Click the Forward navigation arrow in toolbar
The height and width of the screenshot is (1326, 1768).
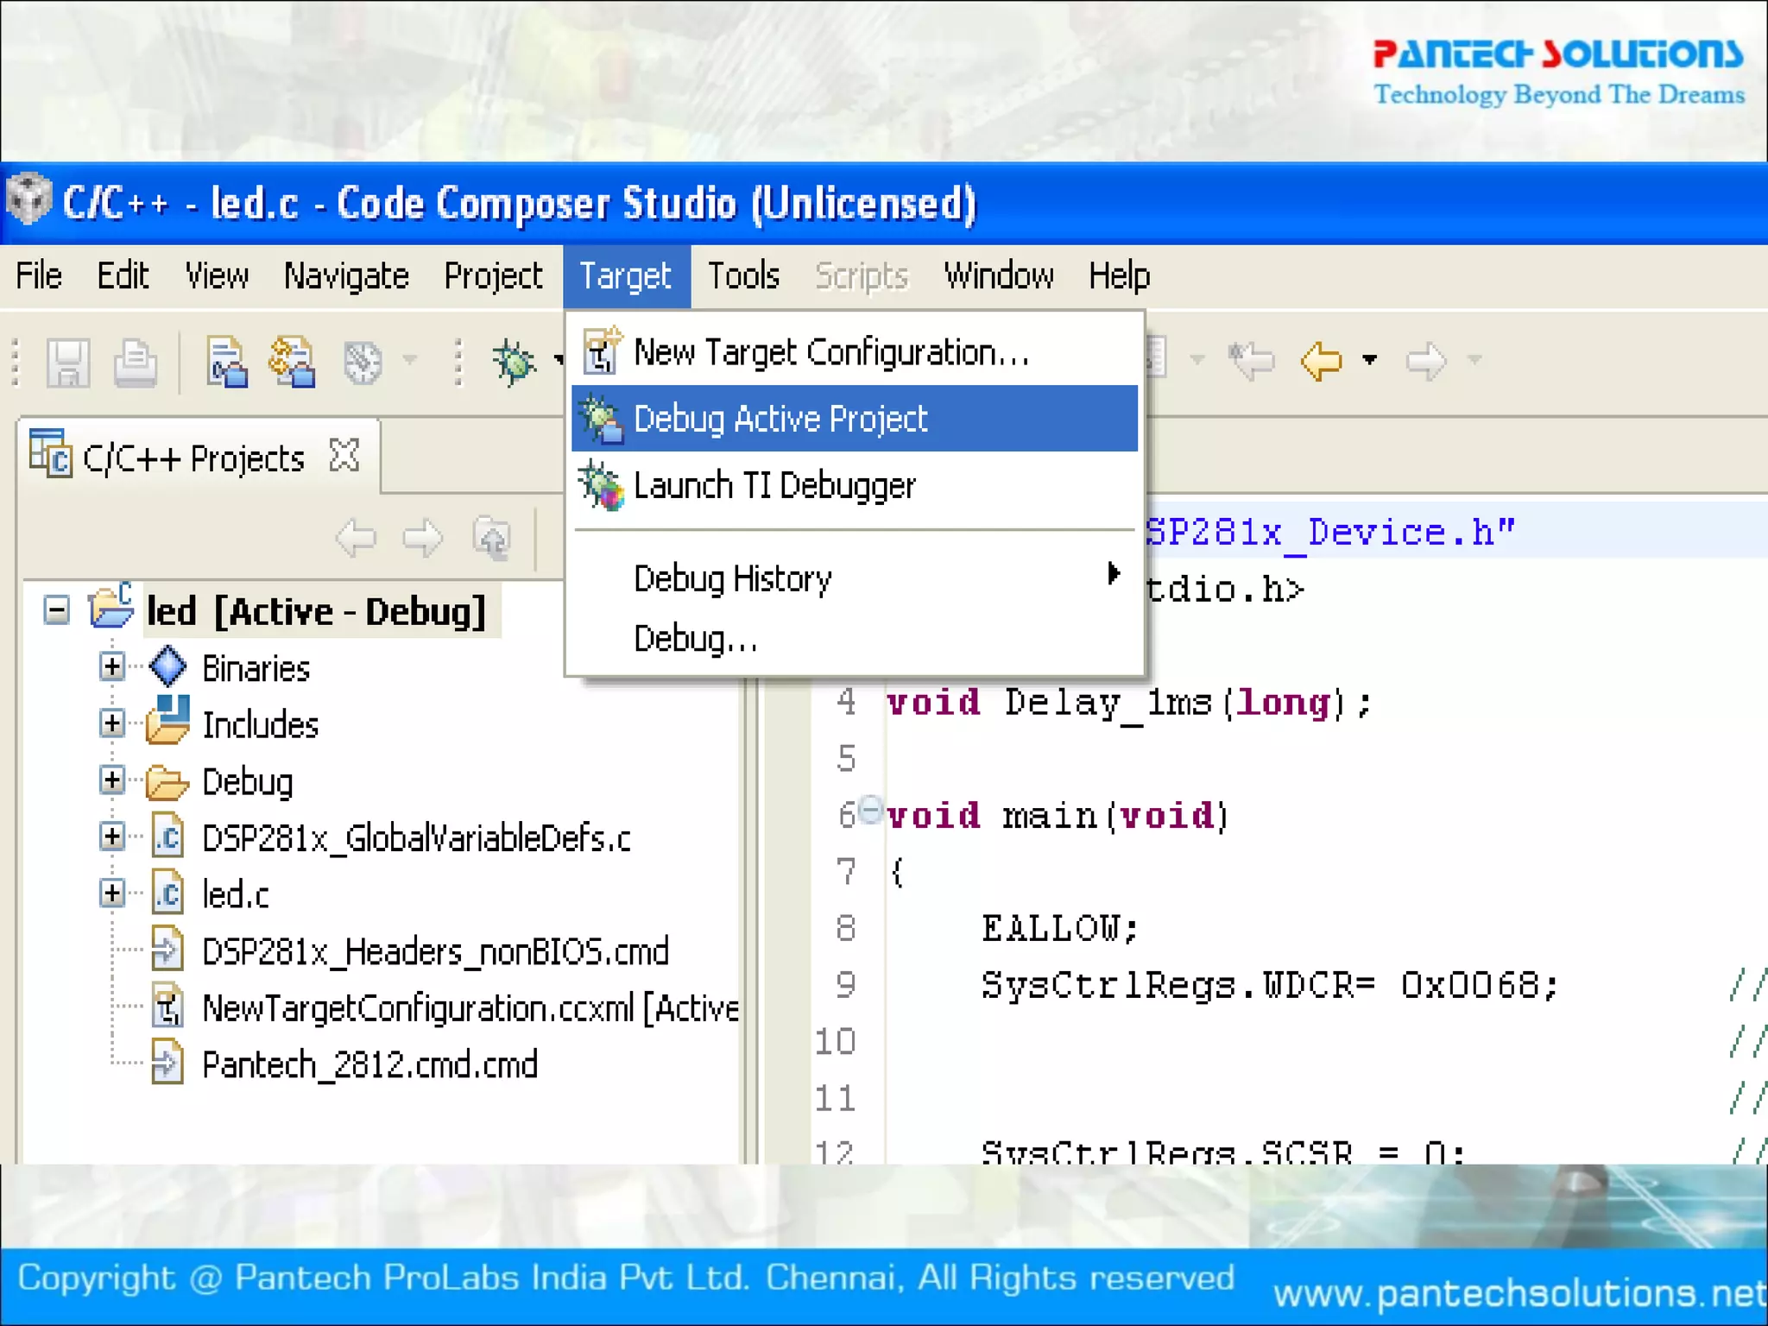pos(1425,360)
